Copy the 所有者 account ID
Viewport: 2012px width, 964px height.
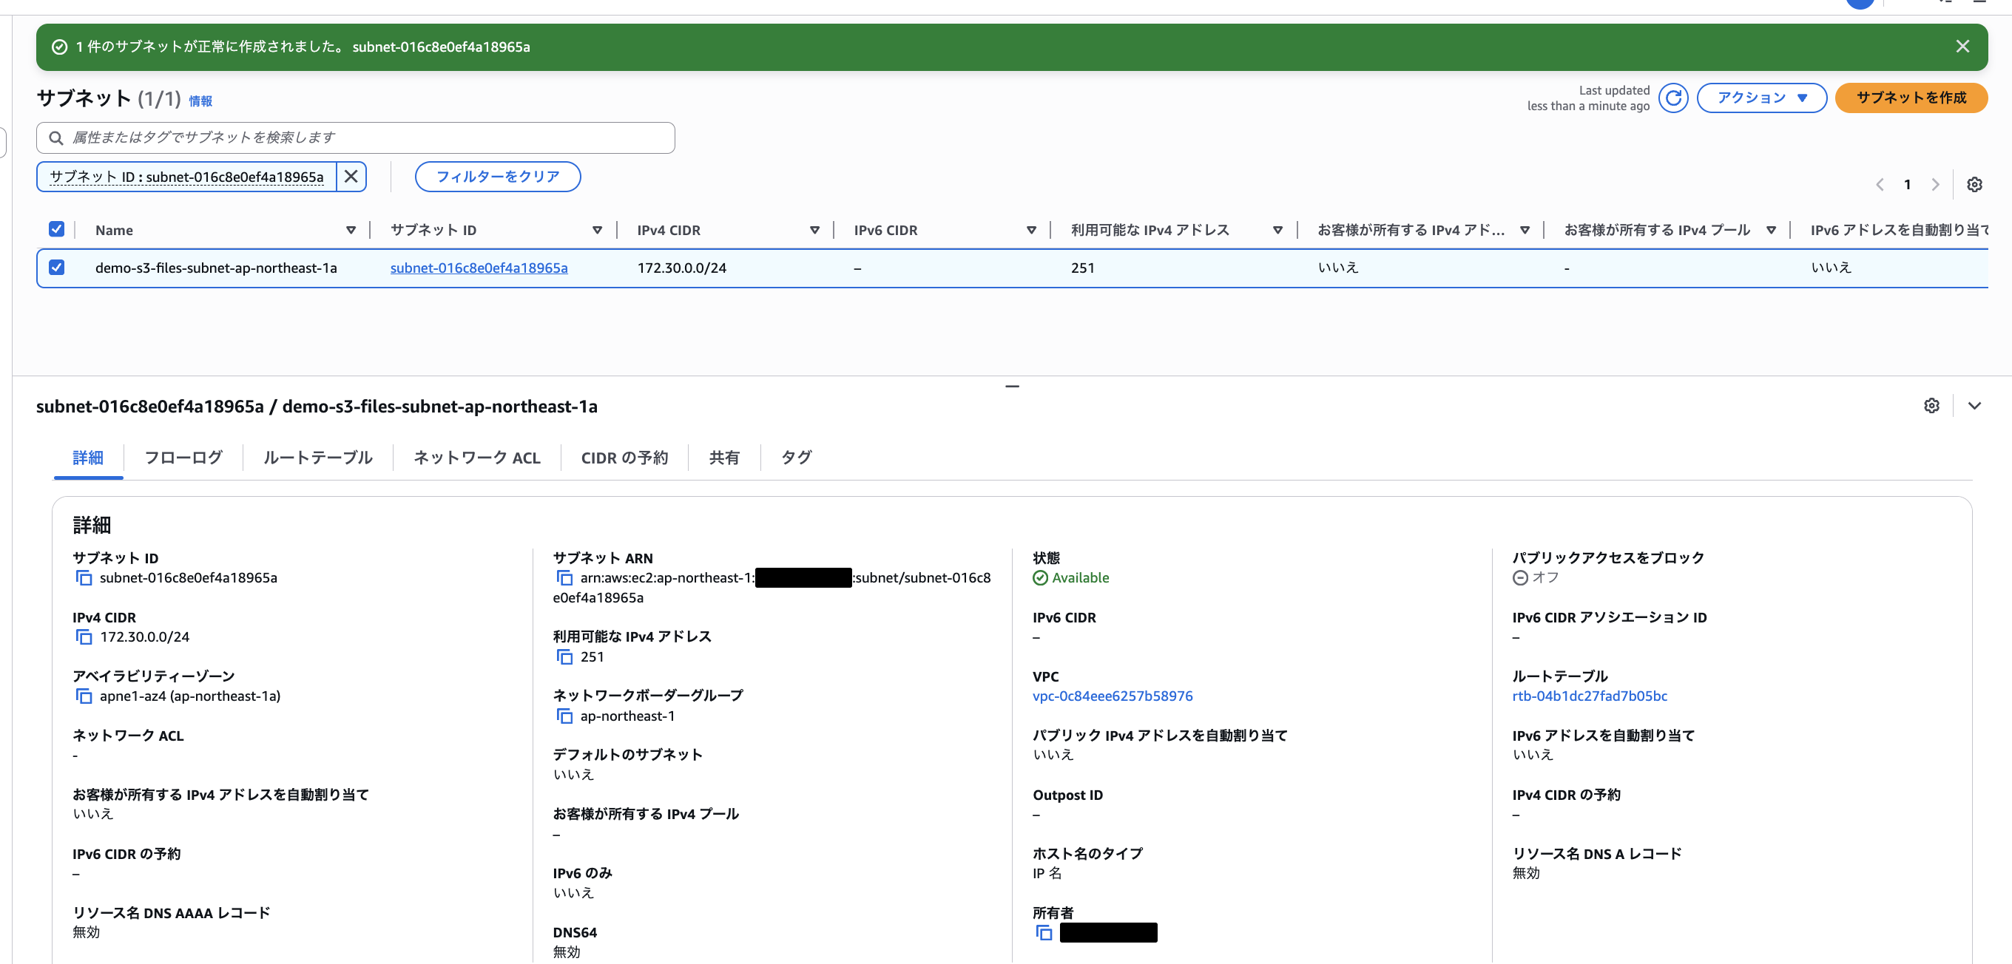pyautogui.click(x=1043, y=932)
